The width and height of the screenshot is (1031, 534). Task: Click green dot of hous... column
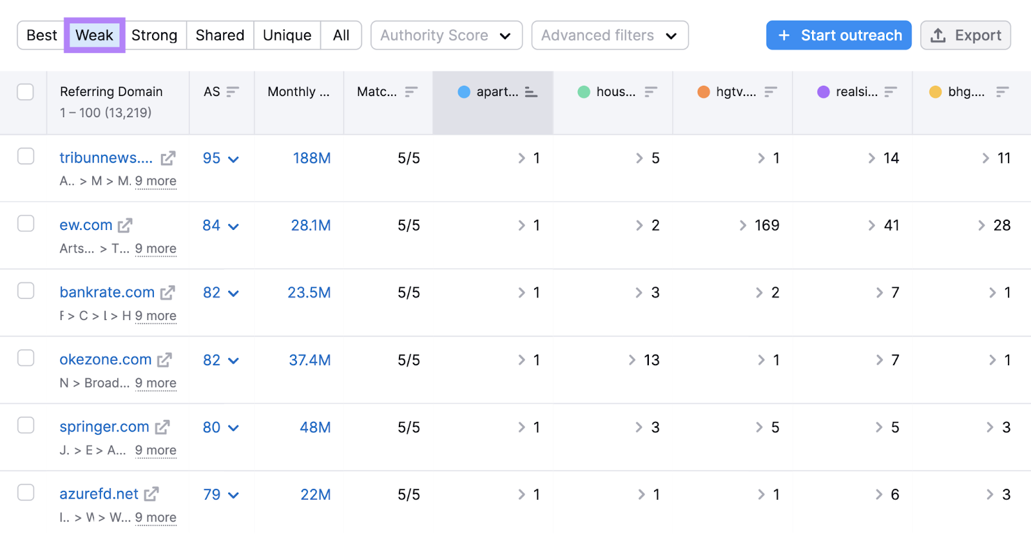pyautogui.click(x=584, y=91)
